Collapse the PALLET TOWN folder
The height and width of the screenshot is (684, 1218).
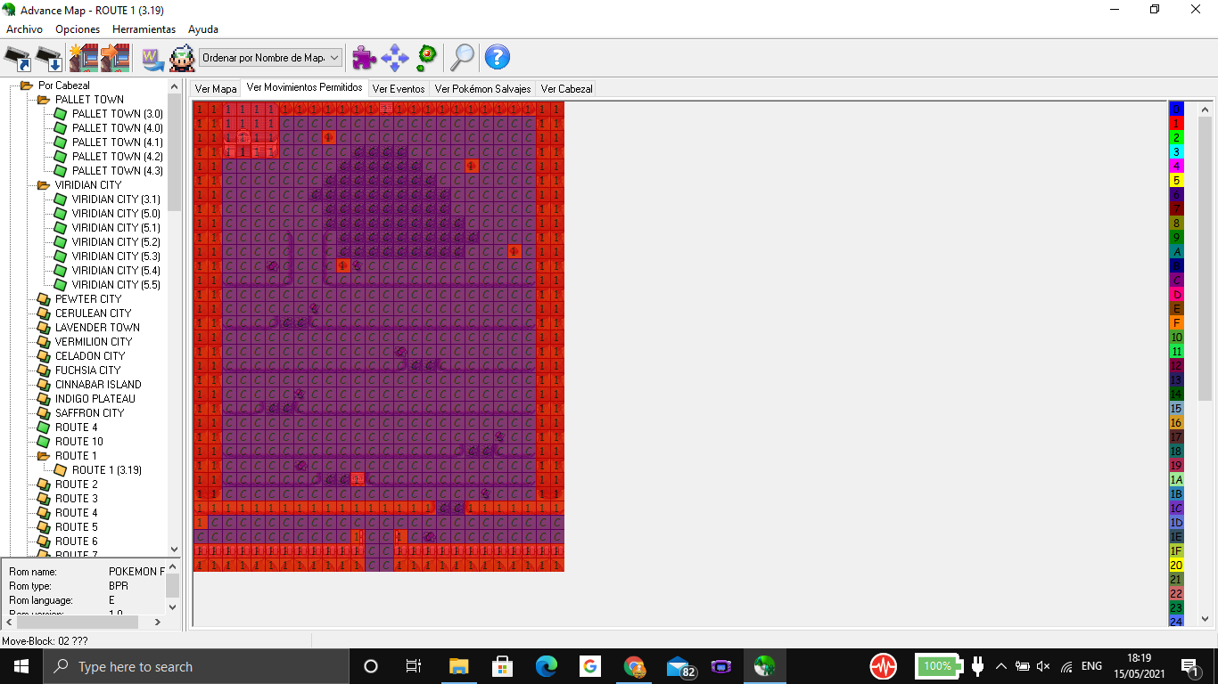coord(41,99)
